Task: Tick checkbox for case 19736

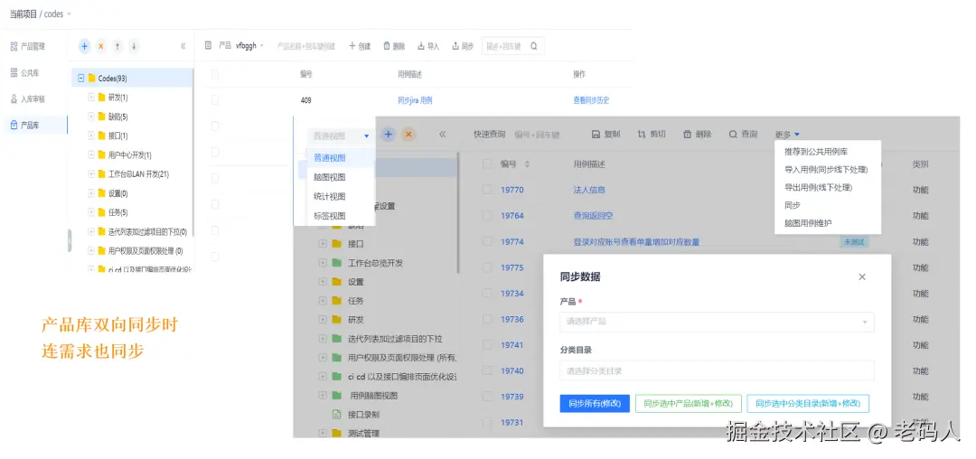Action: 487,319
